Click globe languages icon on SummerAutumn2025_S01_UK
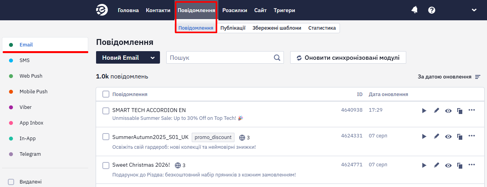The width and height of the screenshot is (487, 187). (x=242, y=137)
